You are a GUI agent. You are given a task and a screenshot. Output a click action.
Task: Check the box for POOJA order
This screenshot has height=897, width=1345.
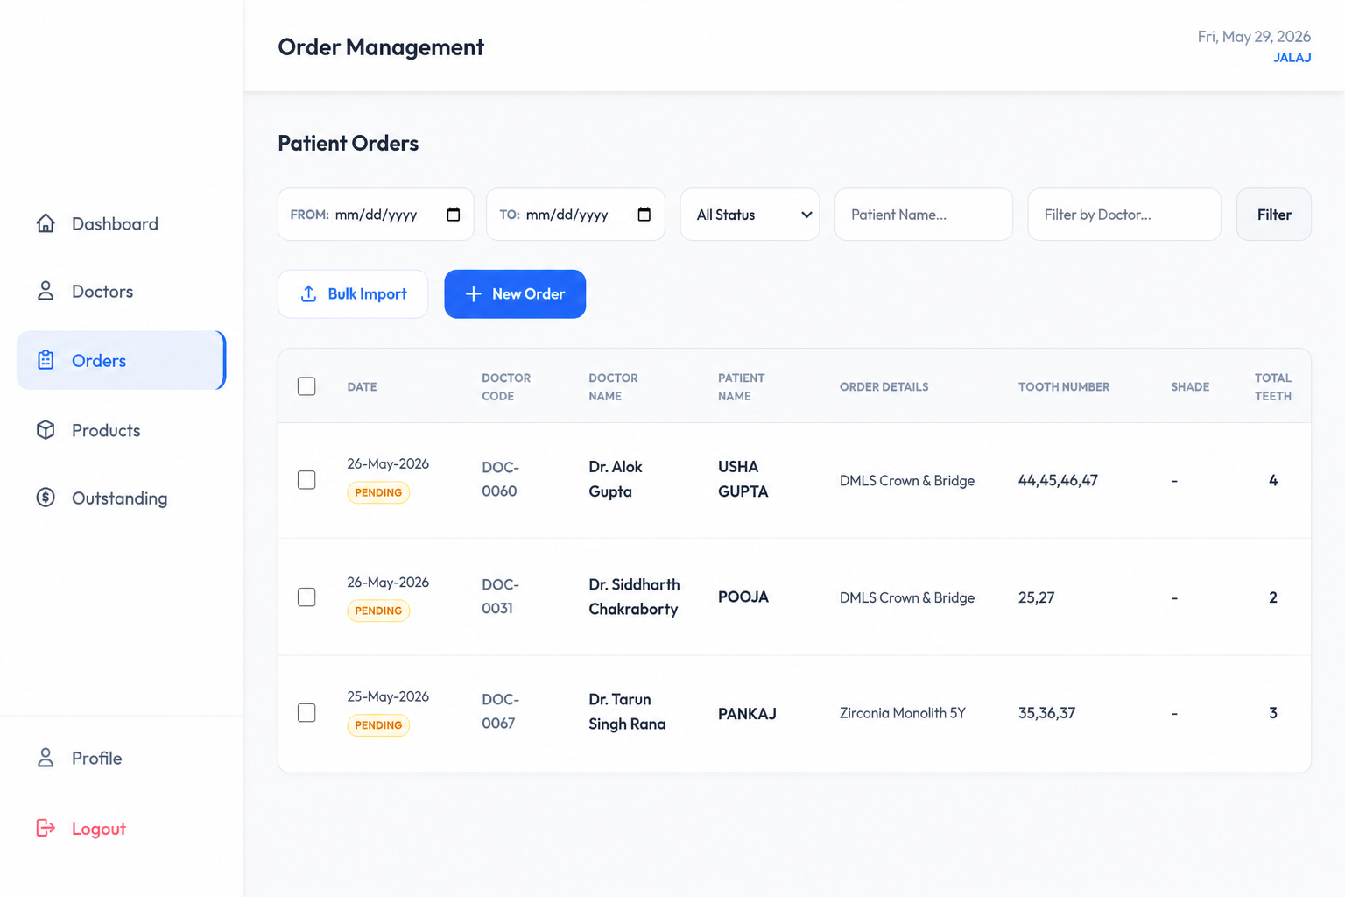click(306, 597)
